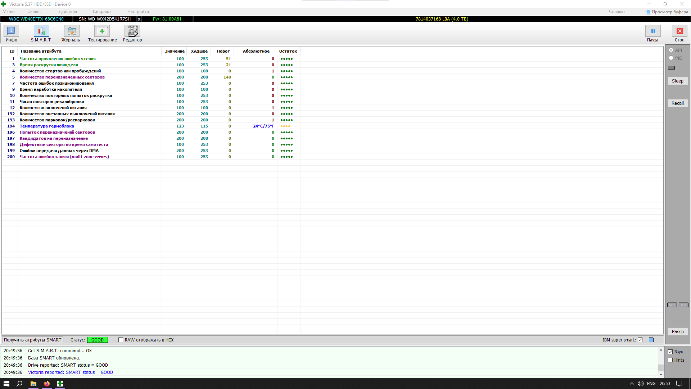Open the Language menu
Viewport: 691px width, 389px height.
tap(102, 12)
